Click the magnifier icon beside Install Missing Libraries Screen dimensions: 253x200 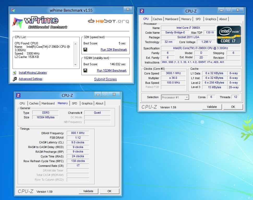click(15, 73)
